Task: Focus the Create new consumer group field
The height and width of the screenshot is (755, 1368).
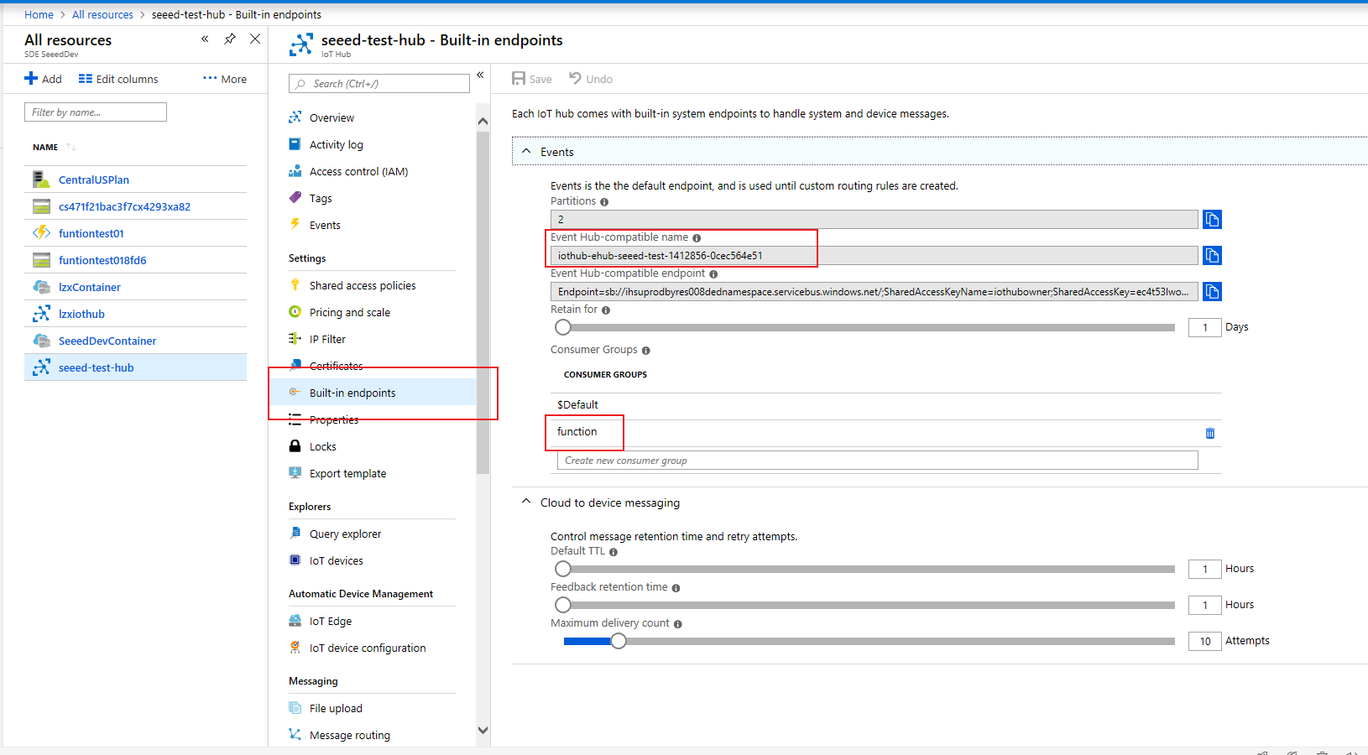Action: point(878,460)
